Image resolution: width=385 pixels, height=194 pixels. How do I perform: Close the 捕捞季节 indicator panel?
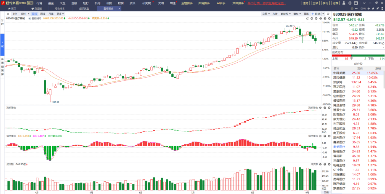pos(329,136)
